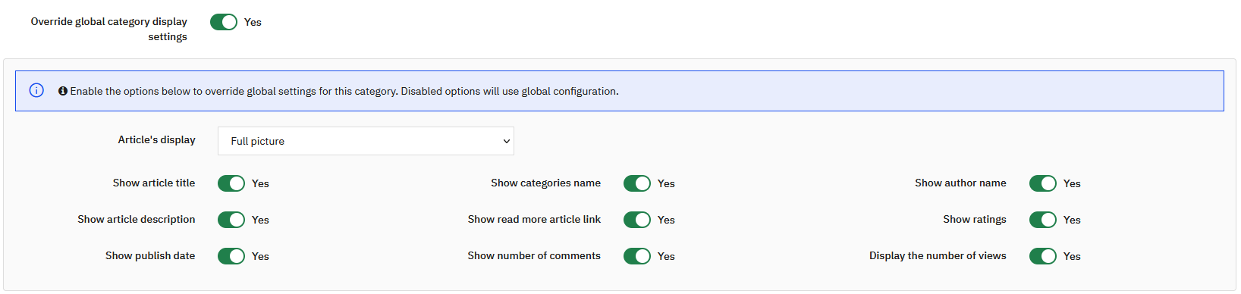
Task: Toggle Show publish date switch
Action: [231, 256]
